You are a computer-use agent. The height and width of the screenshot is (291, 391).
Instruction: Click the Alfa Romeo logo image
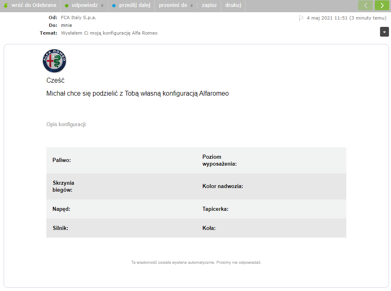coord(54,61)
